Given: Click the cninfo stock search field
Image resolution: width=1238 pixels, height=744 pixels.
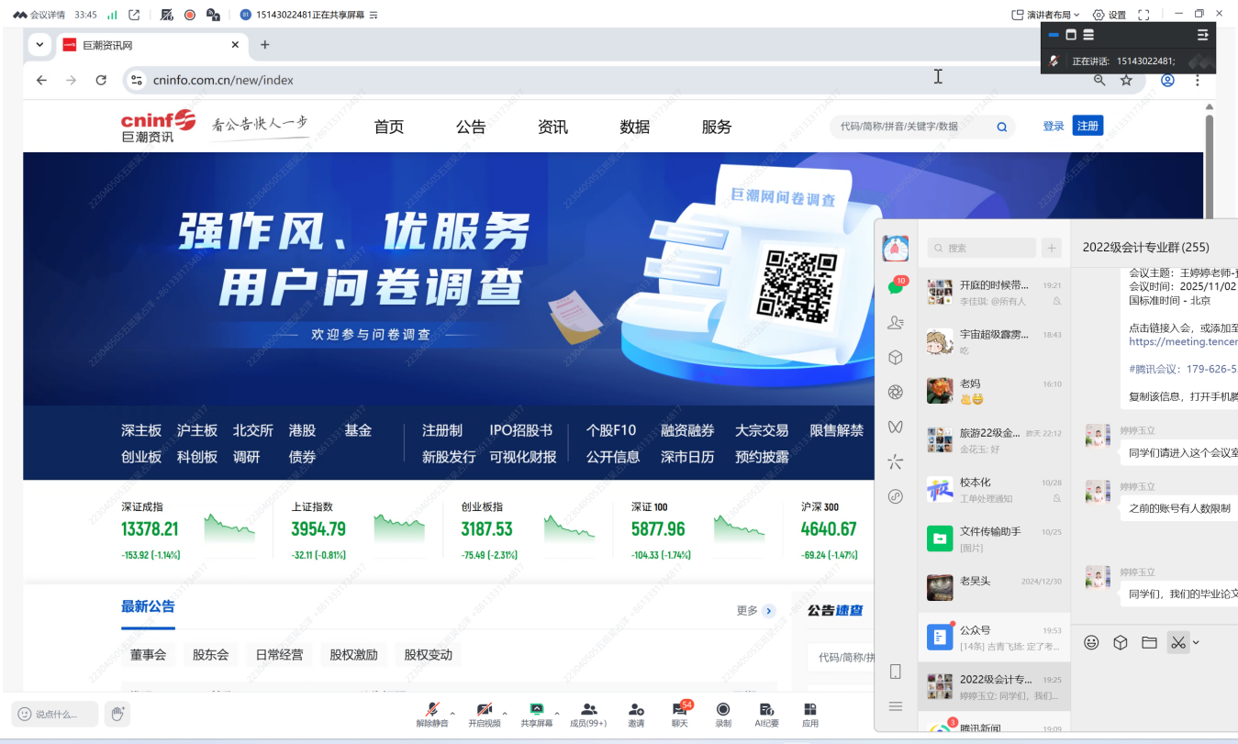Looking at the screenshot, I should [x=911, y=127].
